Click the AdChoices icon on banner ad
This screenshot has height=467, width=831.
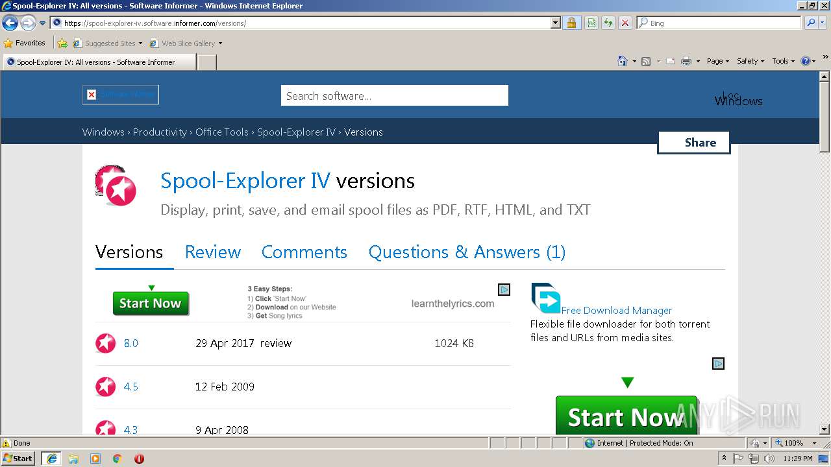(x=504, y=289)
